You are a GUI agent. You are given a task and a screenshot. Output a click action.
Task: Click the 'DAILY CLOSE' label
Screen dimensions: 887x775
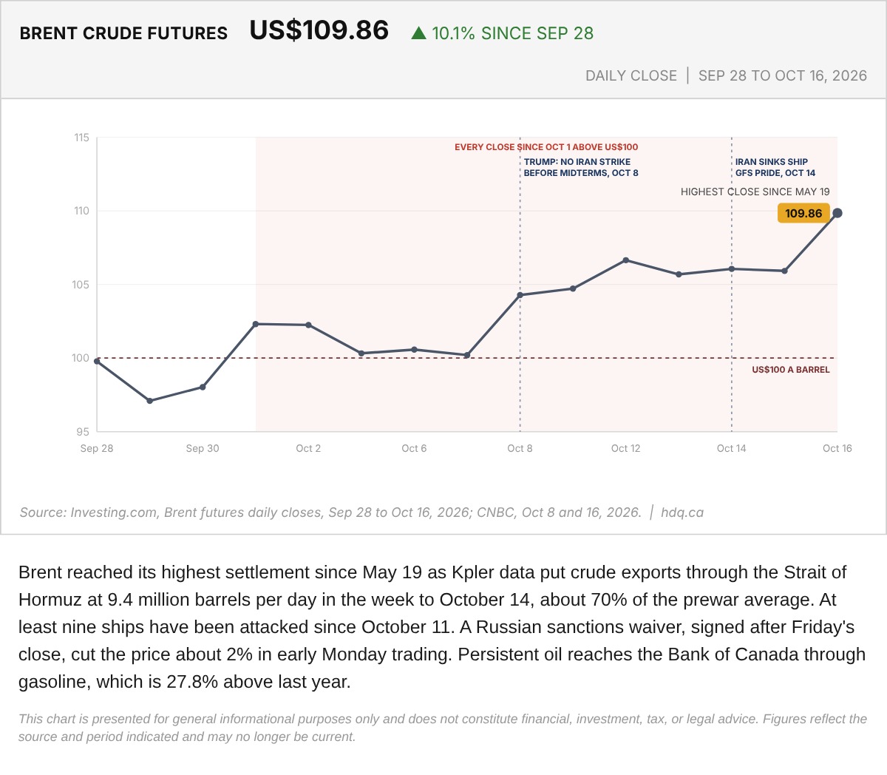coord(631,75)
